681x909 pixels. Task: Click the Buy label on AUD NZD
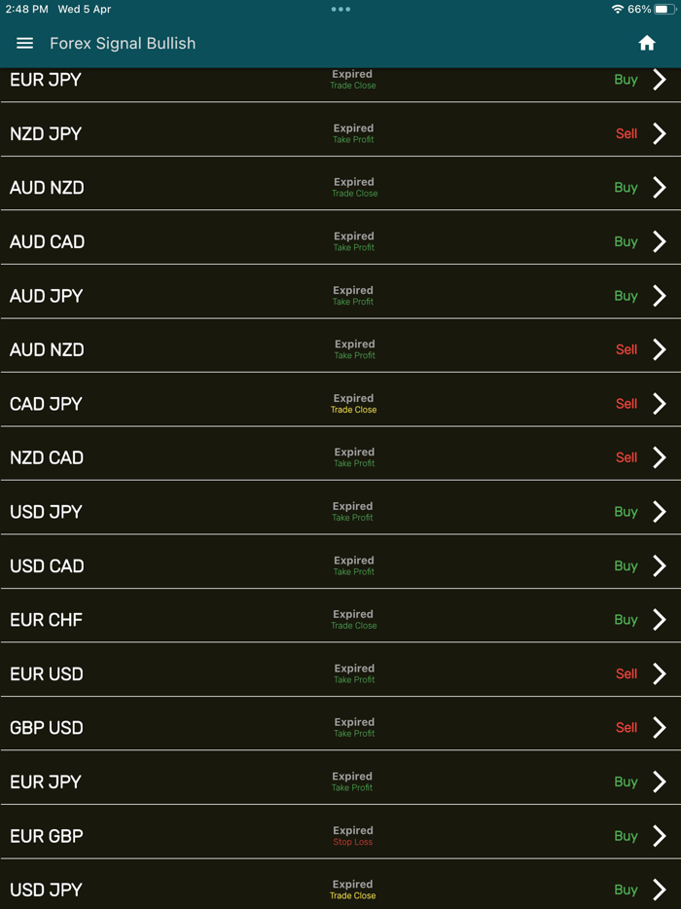[x=626, y=187]
